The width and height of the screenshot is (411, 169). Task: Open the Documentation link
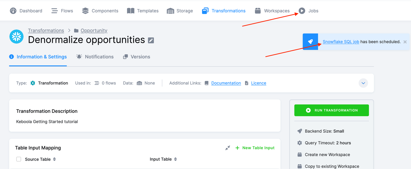click(x=226, y=83)
